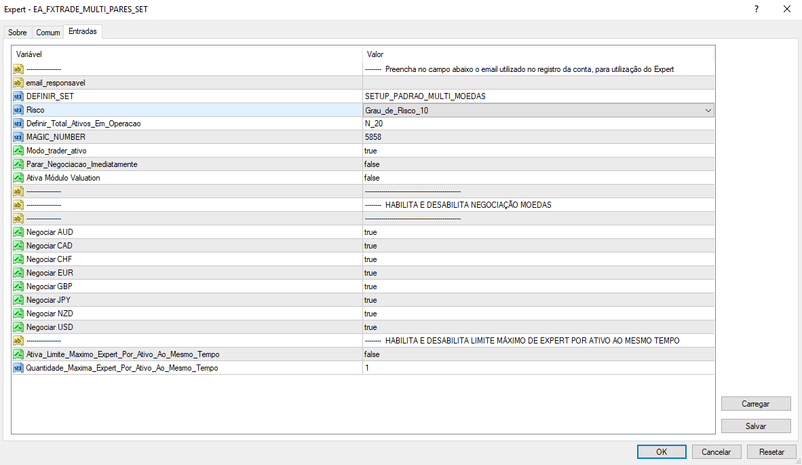Select the DEFINIR_SET value SETUP_PADRAO_MULTI_MOEDAS
This screenshot has width=802, height=465.
(x=425, y=96)
